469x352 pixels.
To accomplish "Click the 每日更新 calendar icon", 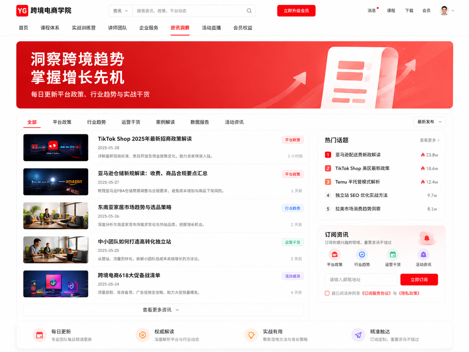I will click(x=40, y=335).
